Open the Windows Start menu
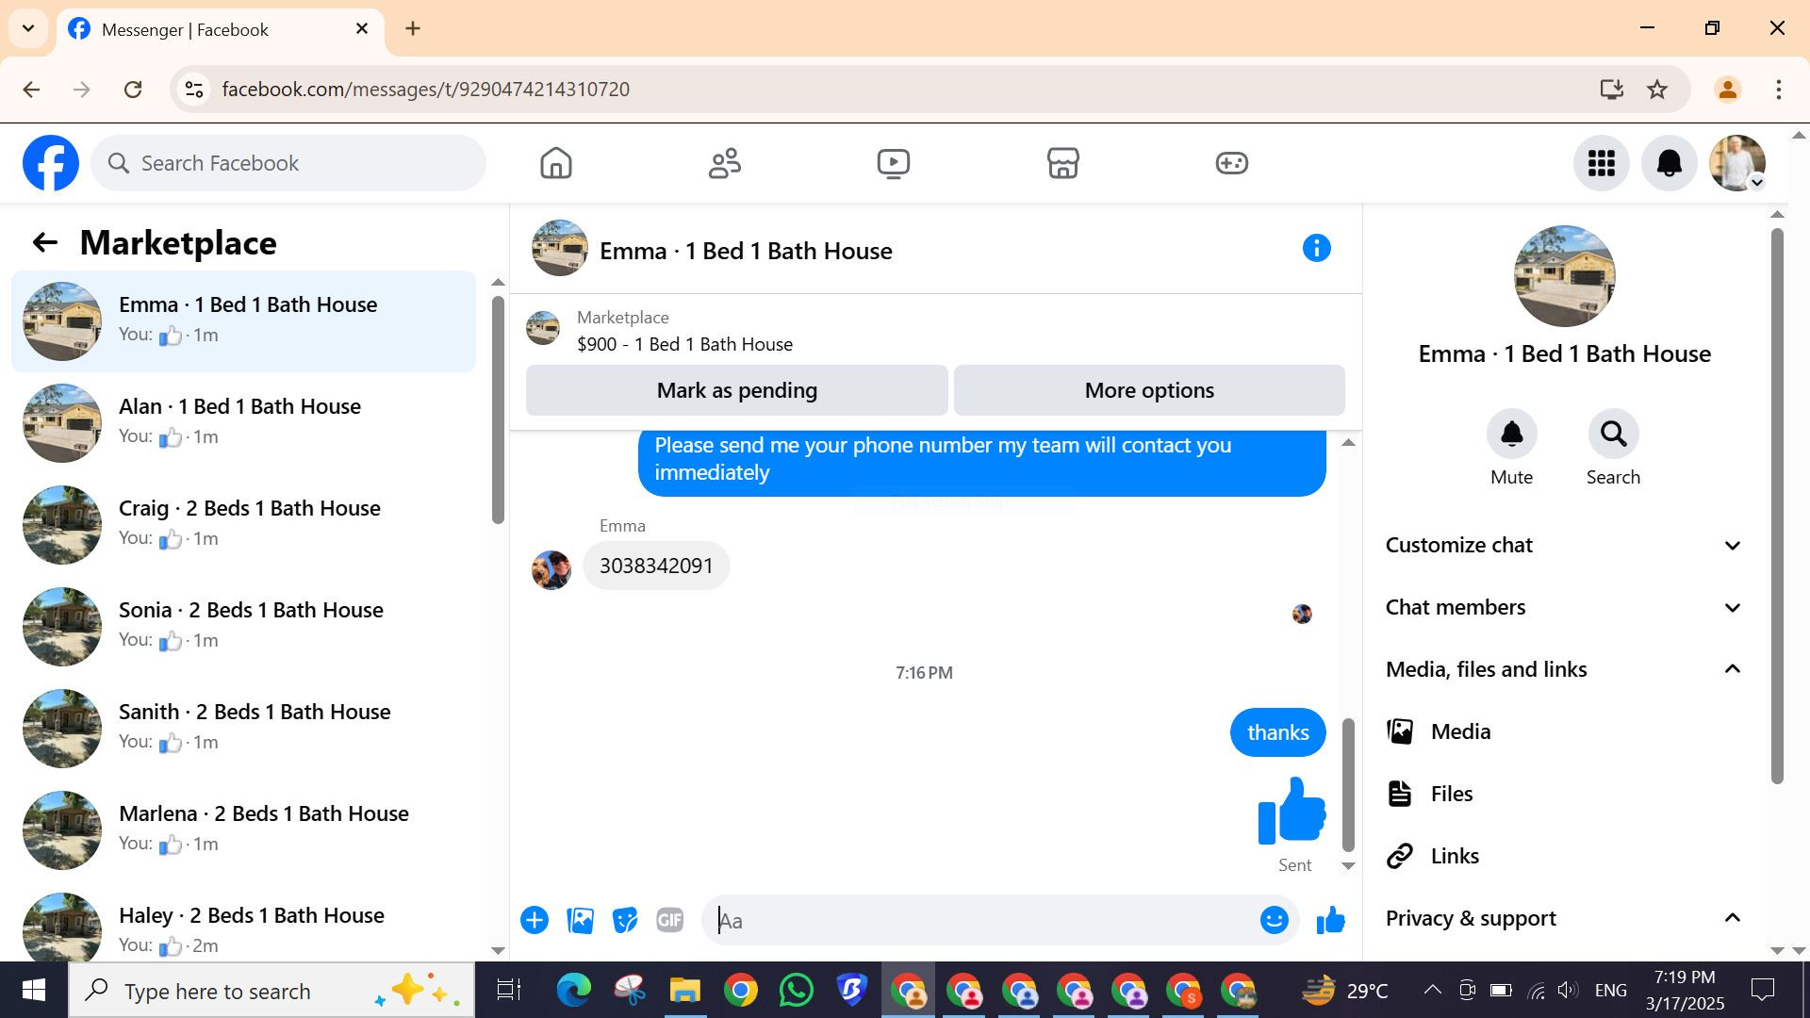The image size is (1810, 1018). click(34, 990)
